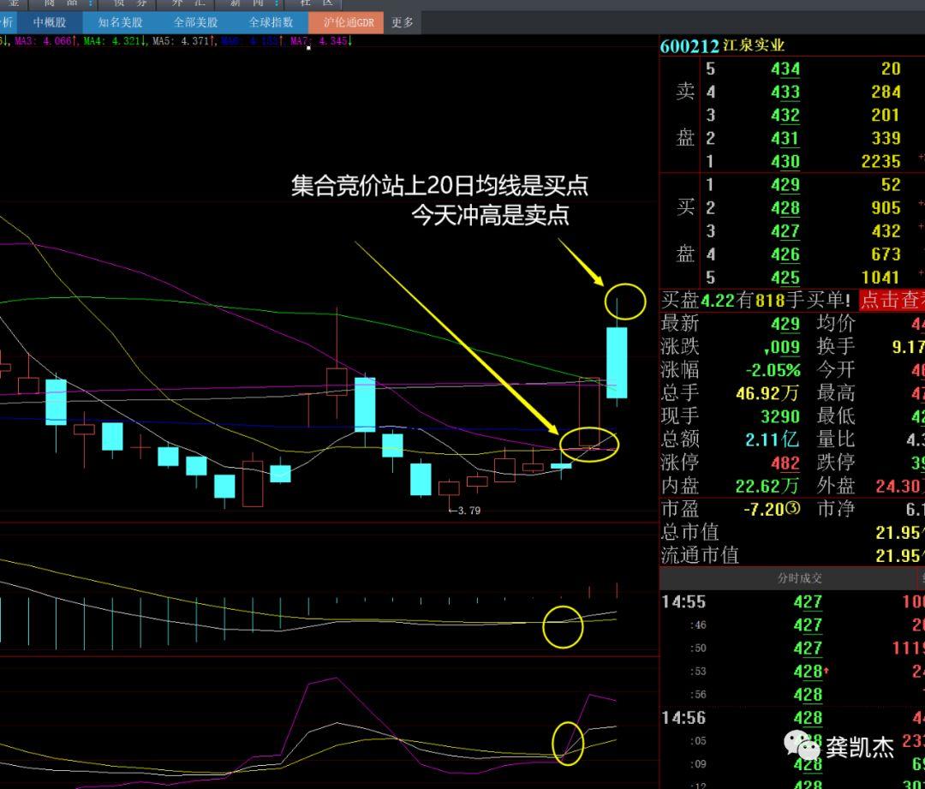
Task: Click sell level 4 volume 284
Action: [x=886, y=92]
